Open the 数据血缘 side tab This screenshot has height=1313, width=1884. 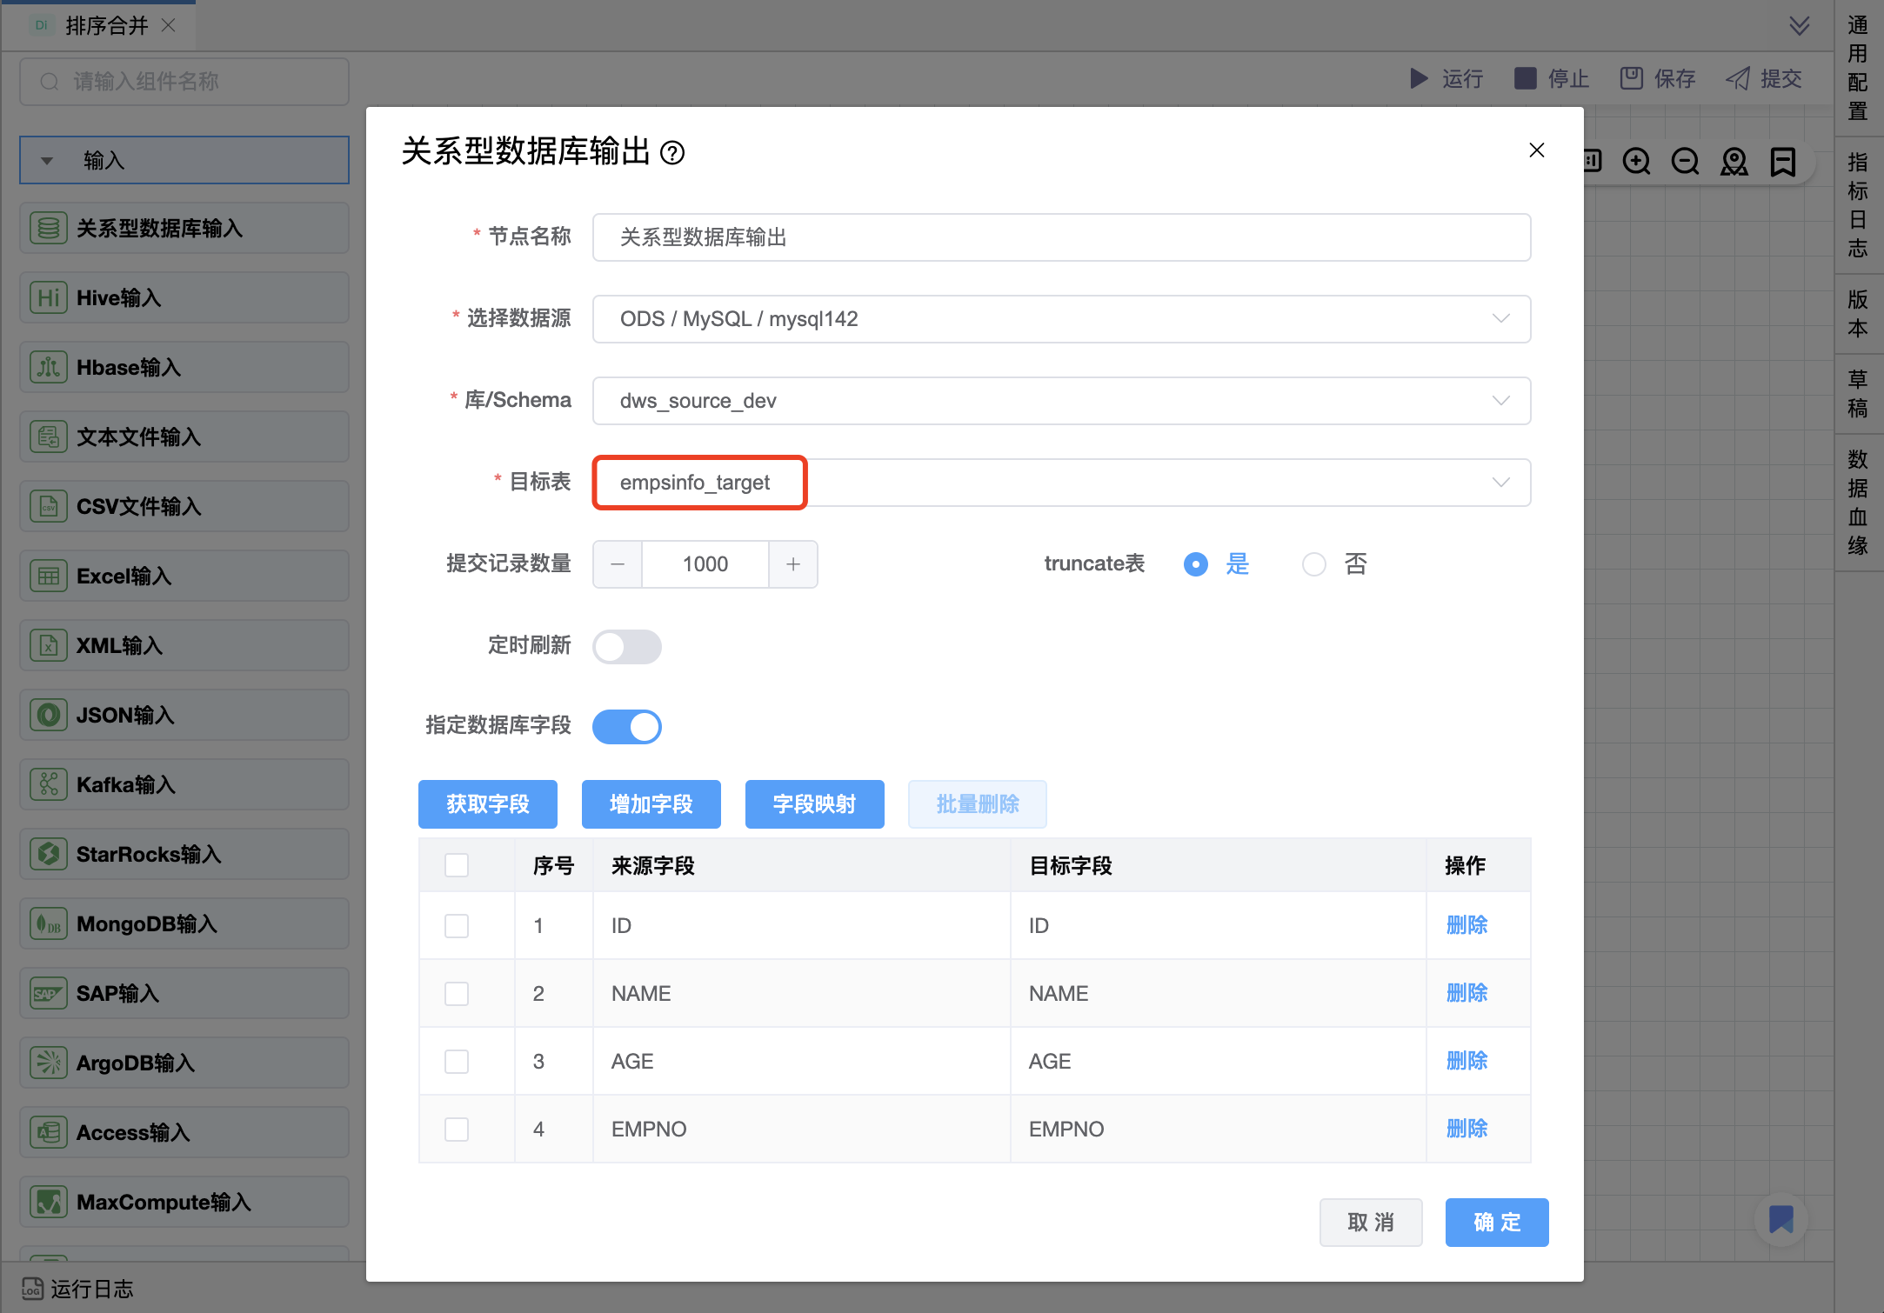tap(1858, 503)
